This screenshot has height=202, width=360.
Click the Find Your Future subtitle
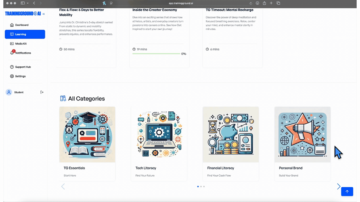pyautogui.click(x=145, y=176)
